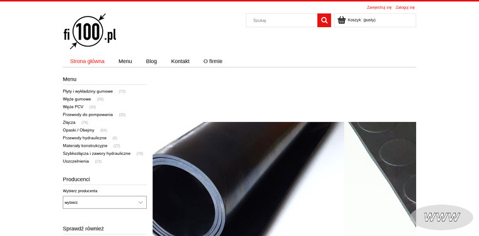Click the red magnifier search button
The image size is (479, 236).
[x=324, y=20]
